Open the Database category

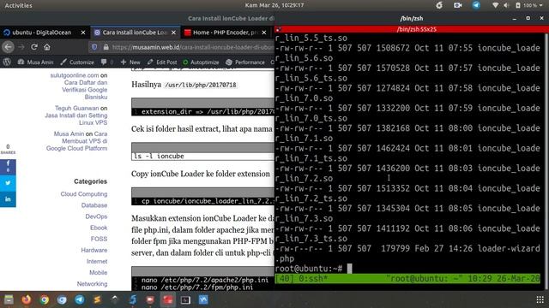tap(94, 205)
